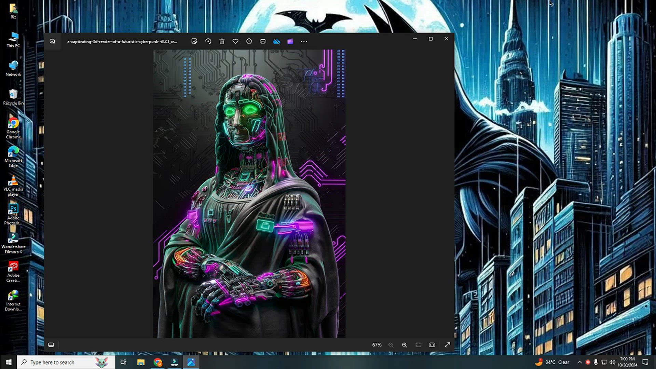Open File Explorer from the taskbar
The height and width of the screenshot is (369, 656).
click(141, 362)
